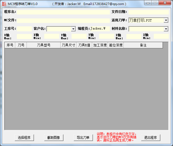The image size is (173, 146).
Task: Click the X轴 Max value field
Action: tap(24, 36)
